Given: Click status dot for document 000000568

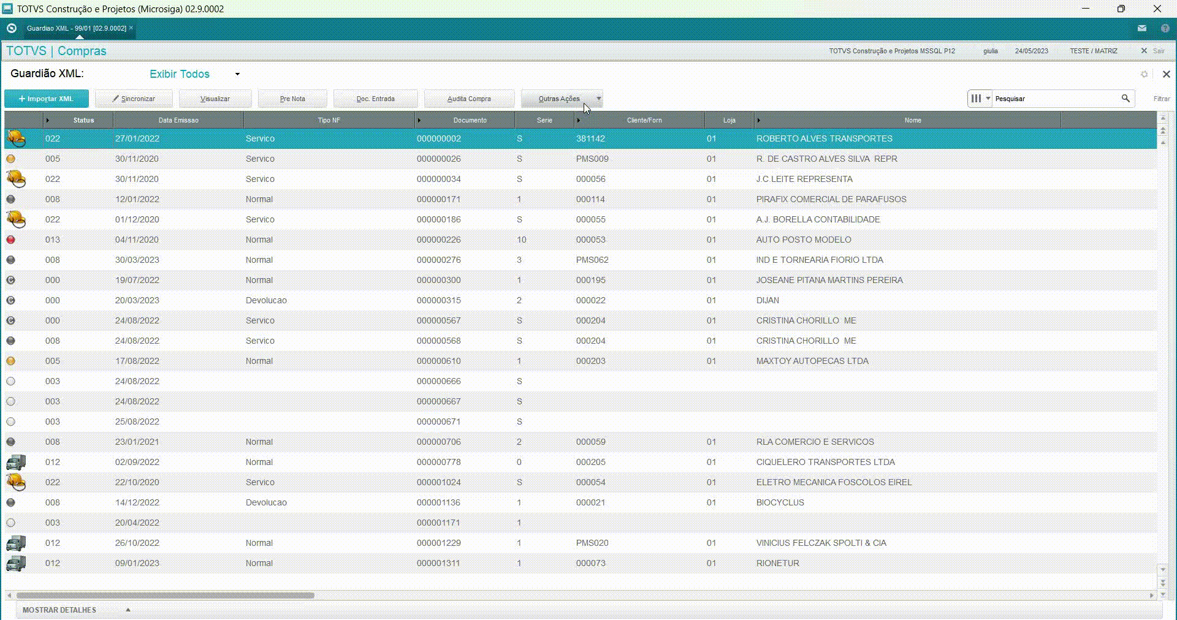Looking at the screenshot, I should coord(10,341).
